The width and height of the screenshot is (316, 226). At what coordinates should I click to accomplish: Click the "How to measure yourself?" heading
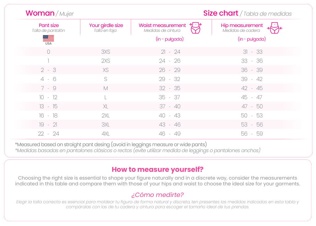pyautogui.click(x=157, y=169)
